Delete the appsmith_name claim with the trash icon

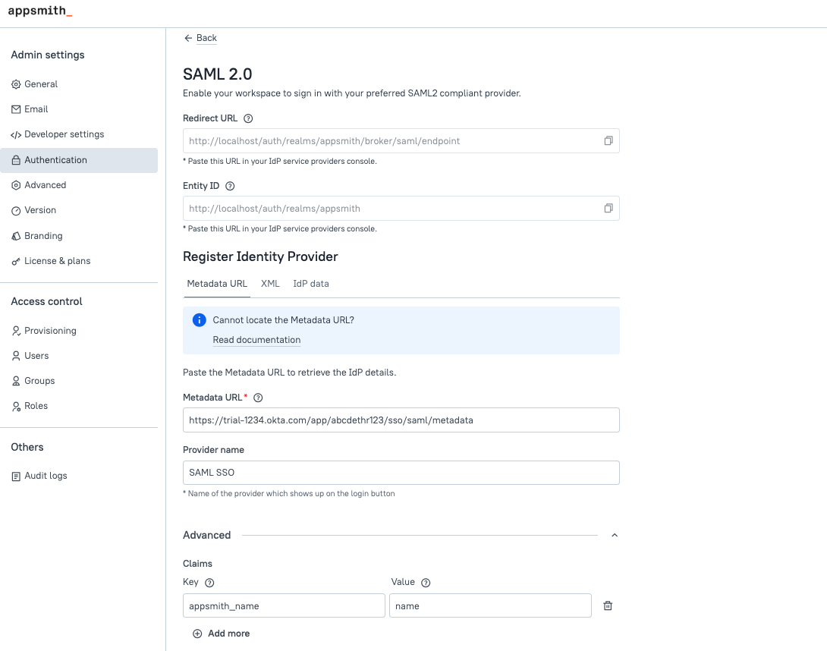[x=607, y=605]
